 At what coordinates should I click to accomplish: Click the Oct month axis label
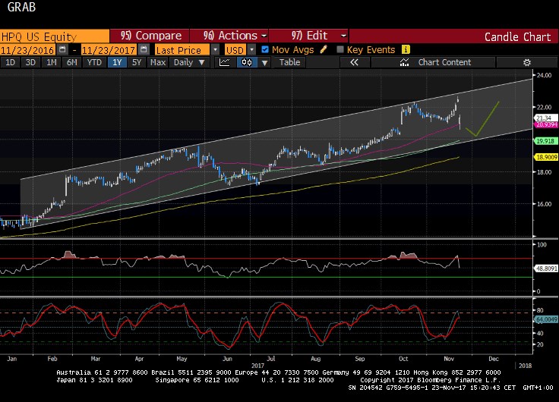[x=403, y=359]
